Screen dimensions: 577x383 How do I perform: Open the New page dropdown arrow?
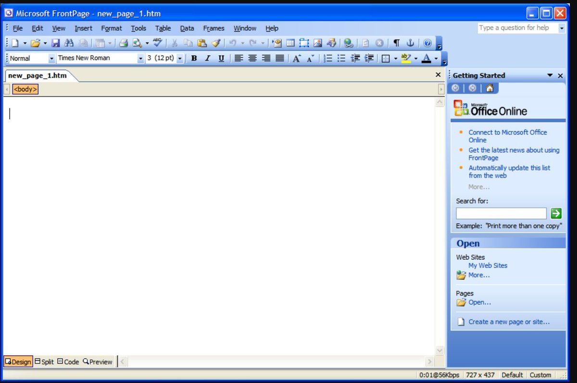coord(25,43)
